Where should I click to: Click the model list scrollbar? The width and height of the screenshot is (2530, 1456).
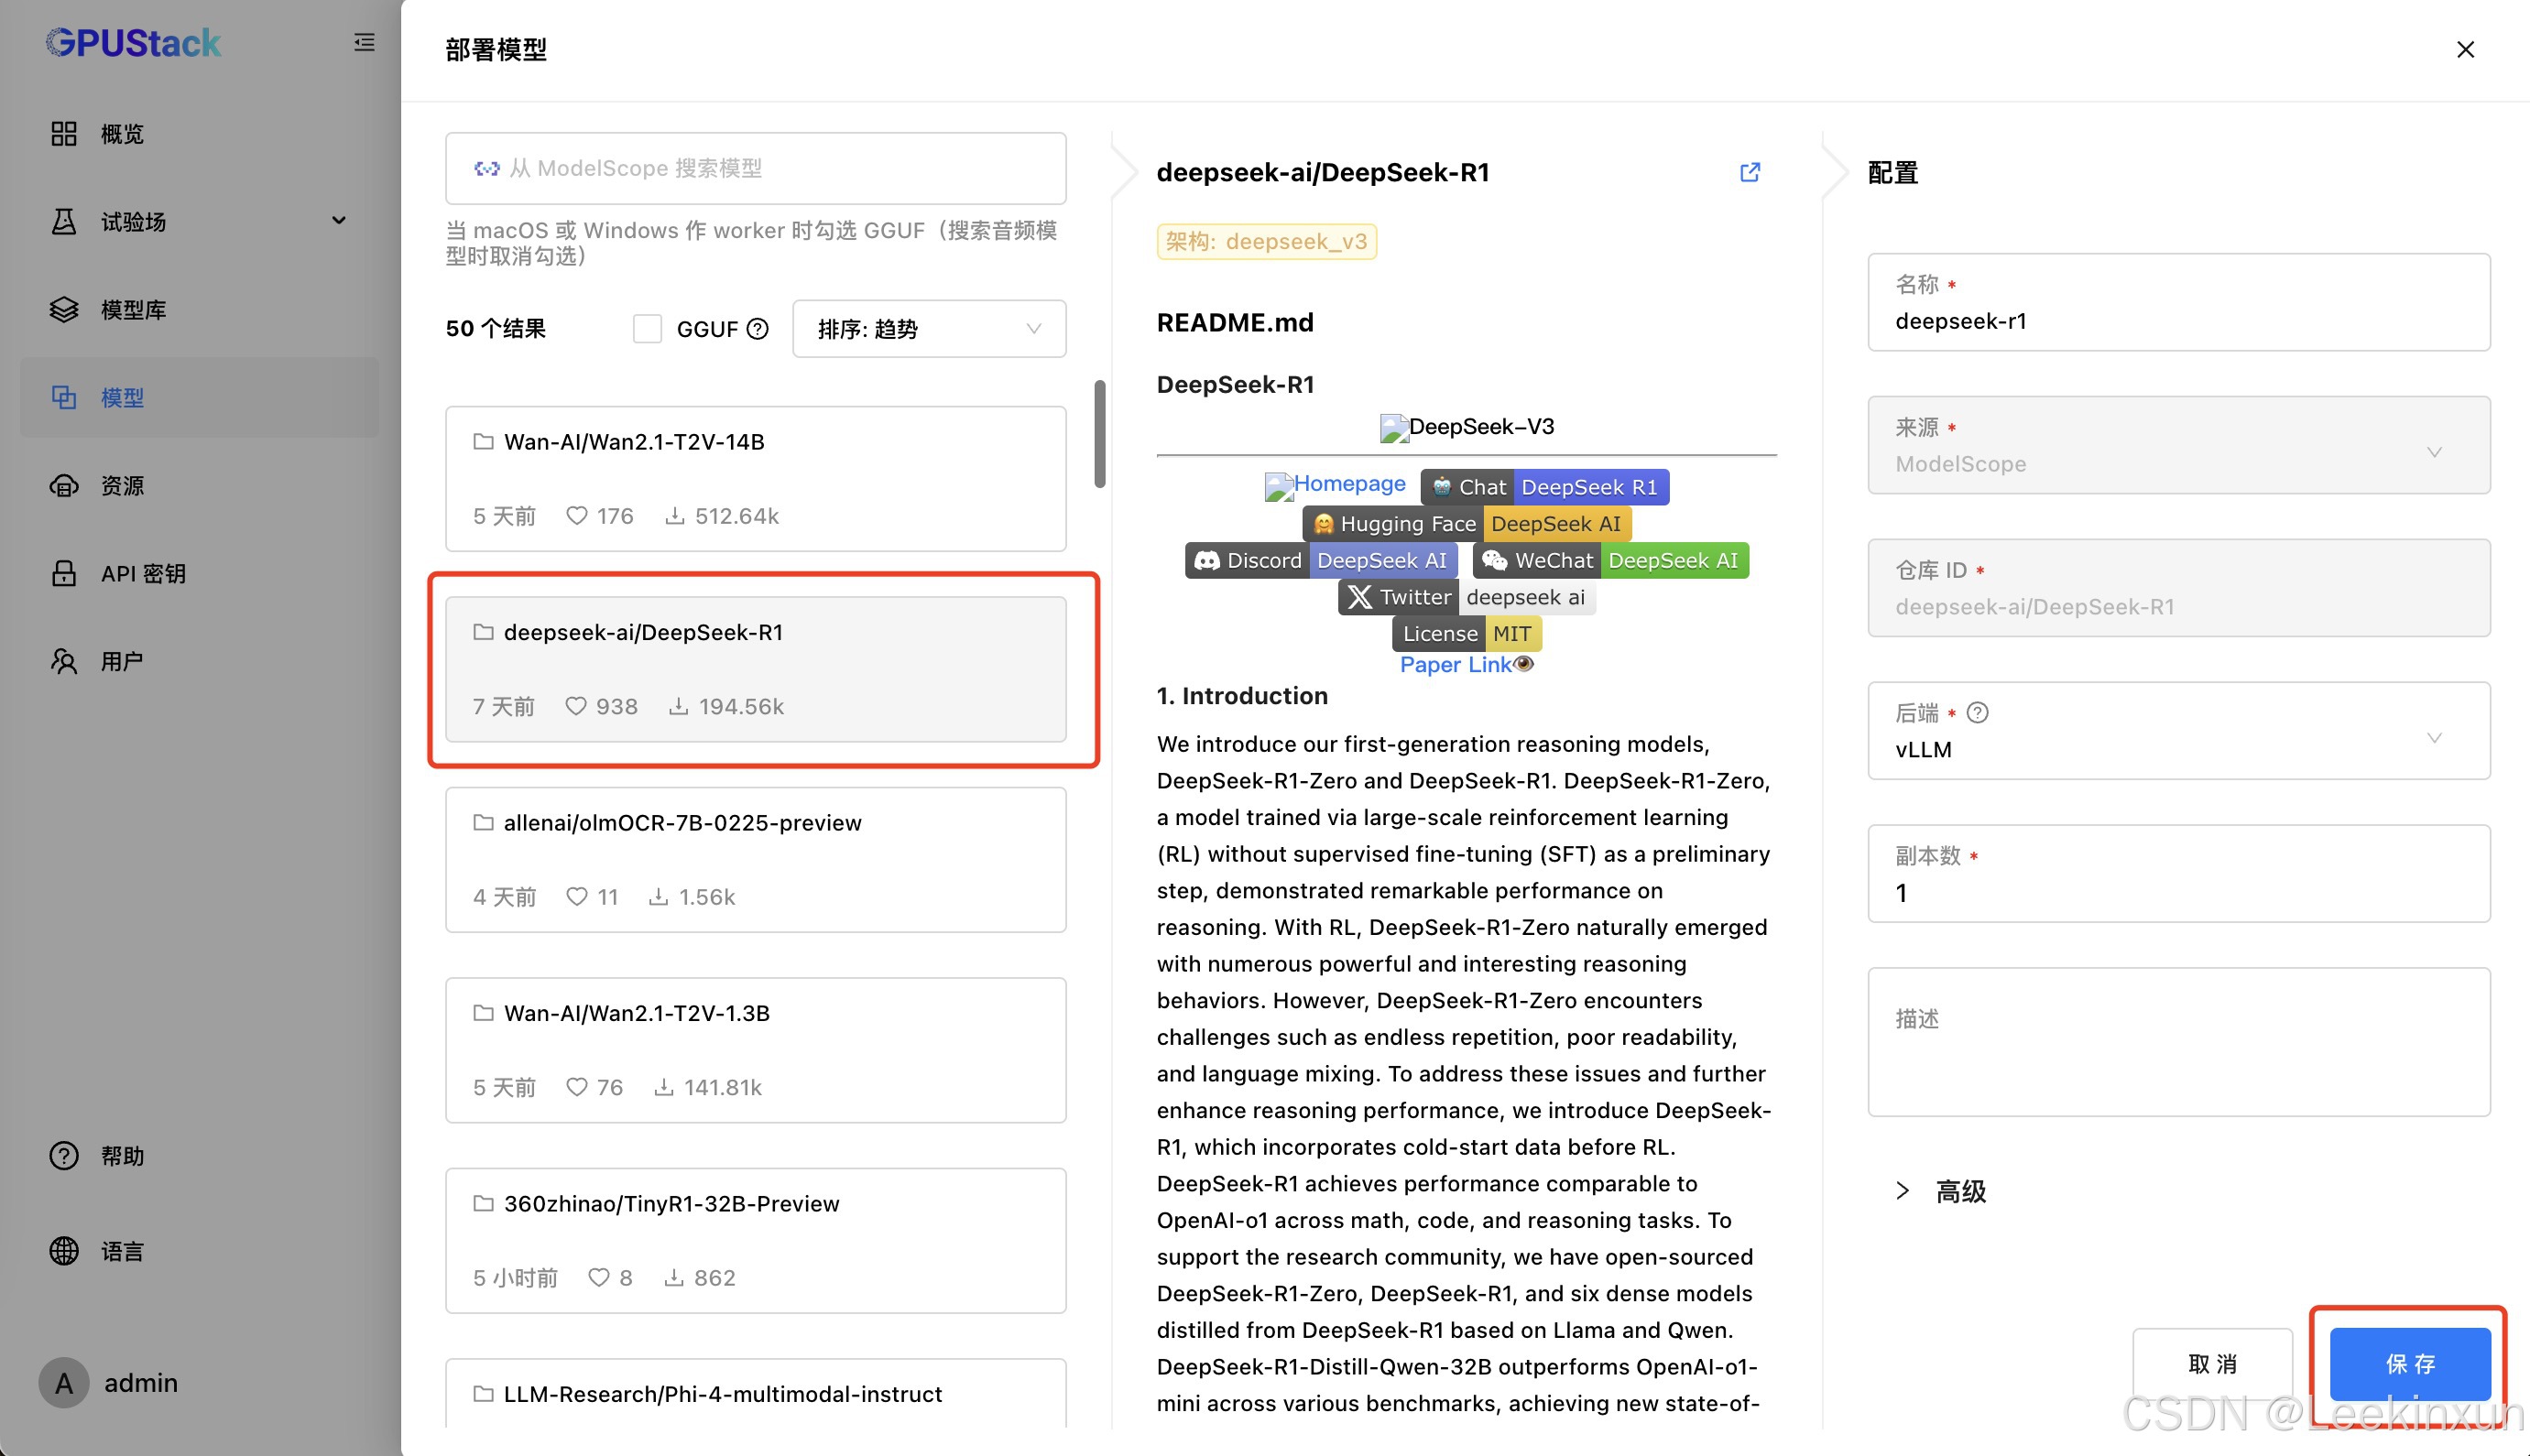pos(1099,434)
